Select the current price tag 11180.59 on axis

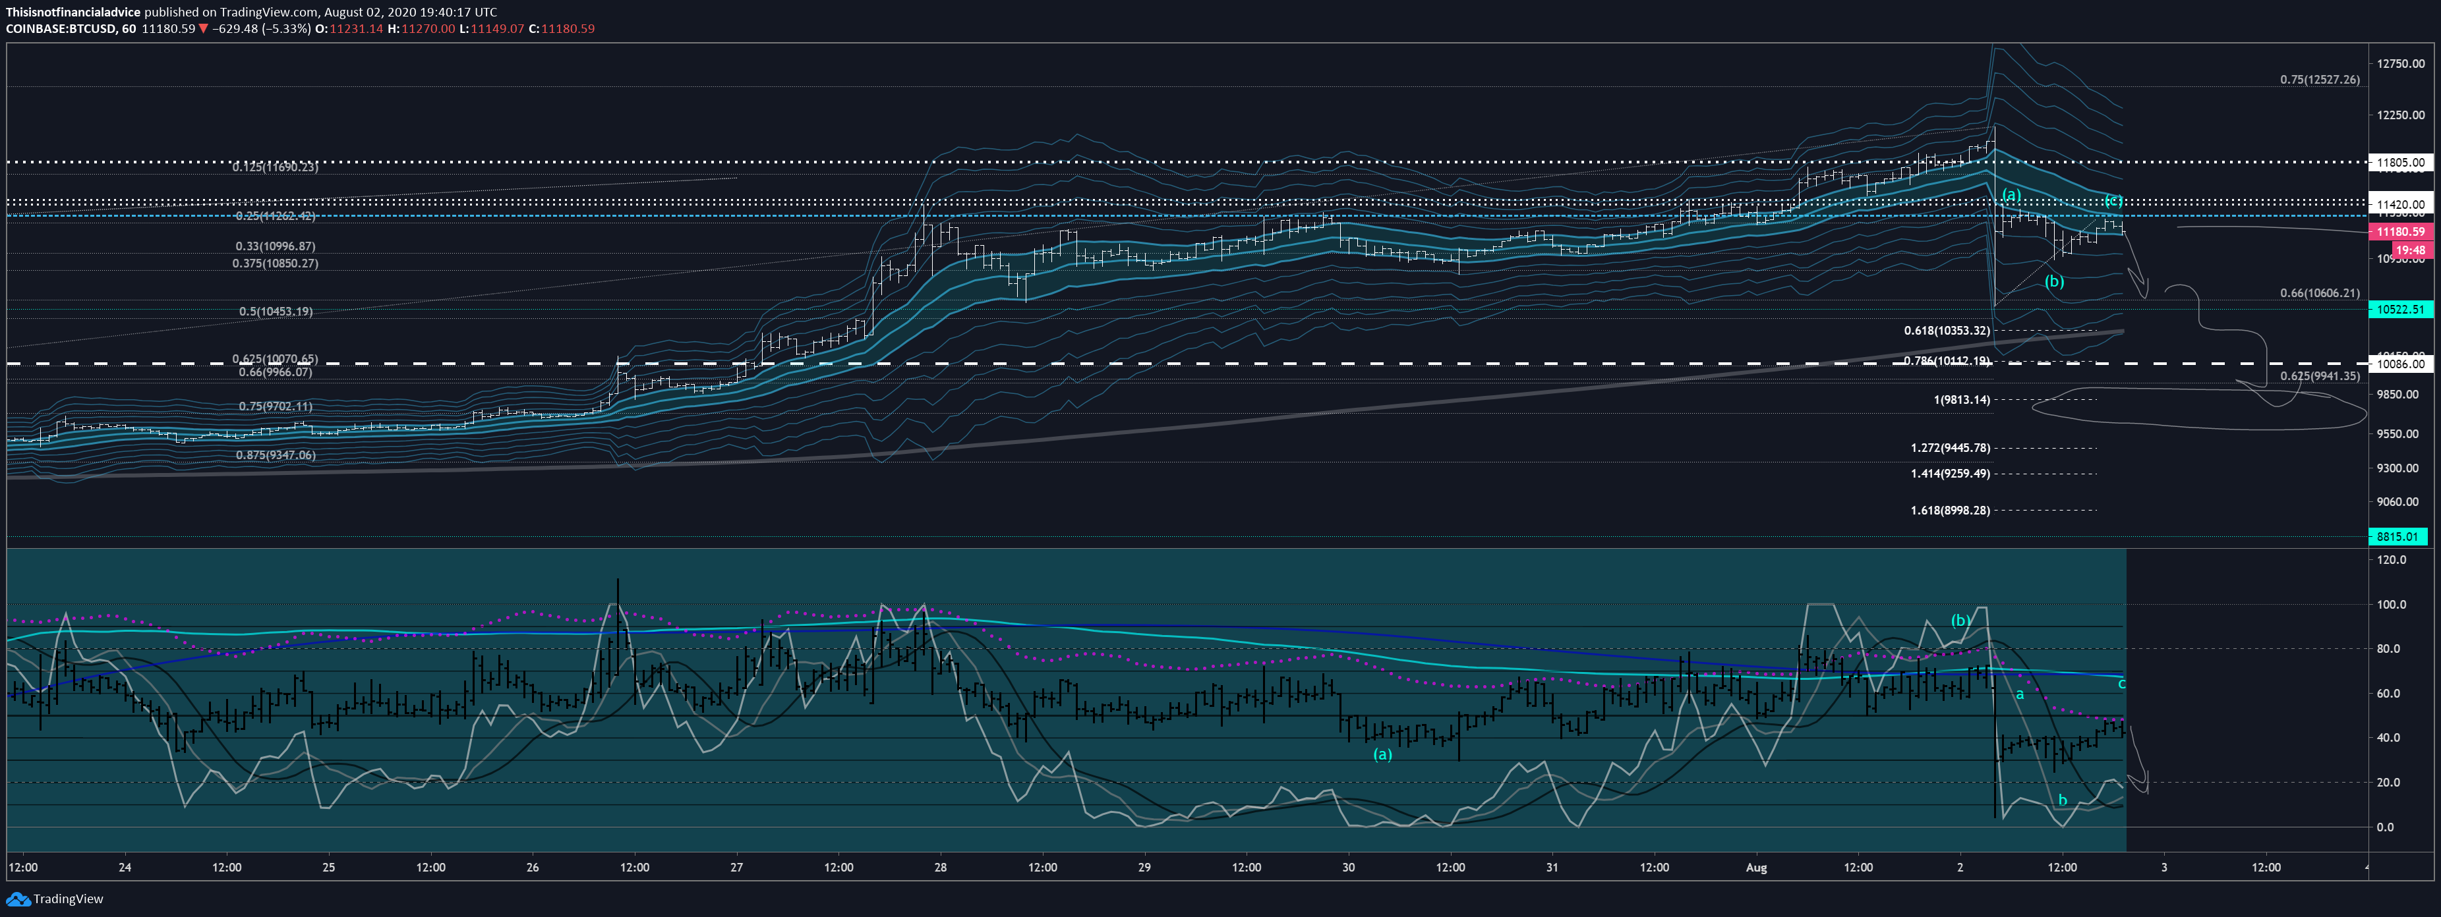2399,231
